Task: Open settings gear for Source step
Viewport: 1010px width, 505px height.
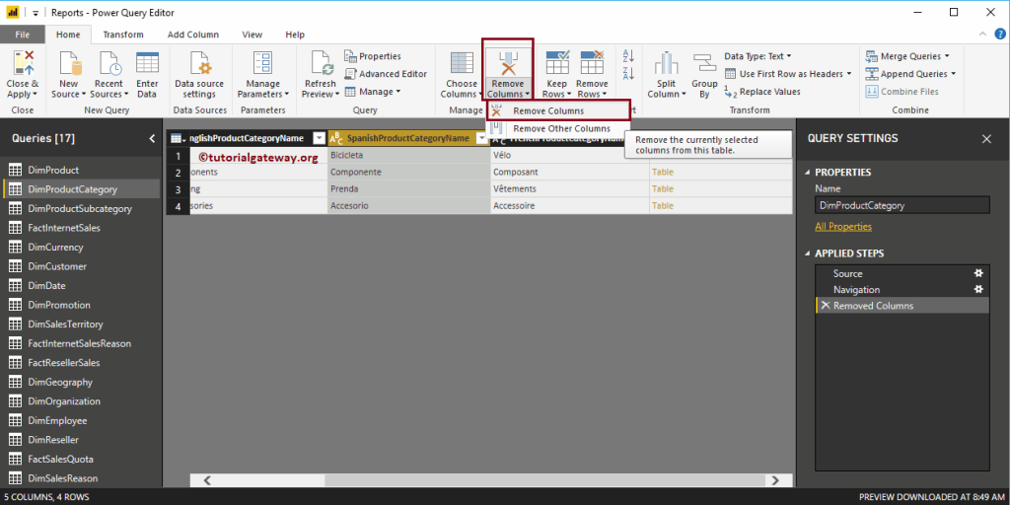Action: pos(978,273)
